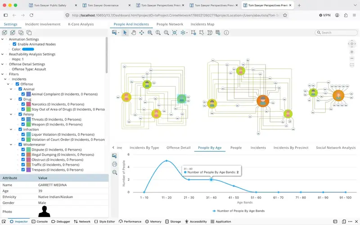The height and width of the screenshot is (225, 360).
Task: Open the Console devtools panel
Action: point(40,221)
